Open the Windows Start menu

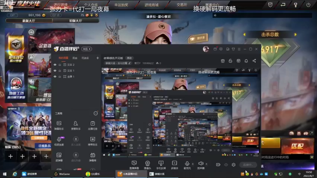point(4,174)
